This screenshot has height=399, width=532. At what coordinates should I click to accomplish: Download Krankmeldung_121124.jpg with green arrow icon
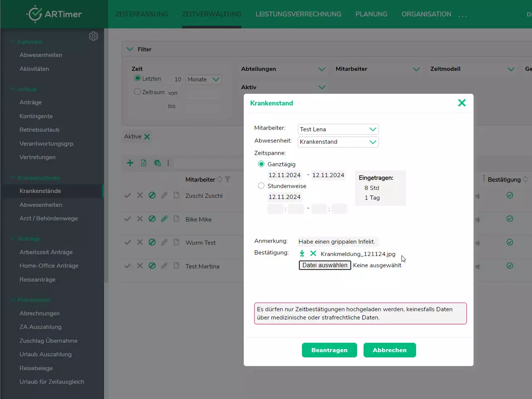pyautogui.click(x=302, y=254)
